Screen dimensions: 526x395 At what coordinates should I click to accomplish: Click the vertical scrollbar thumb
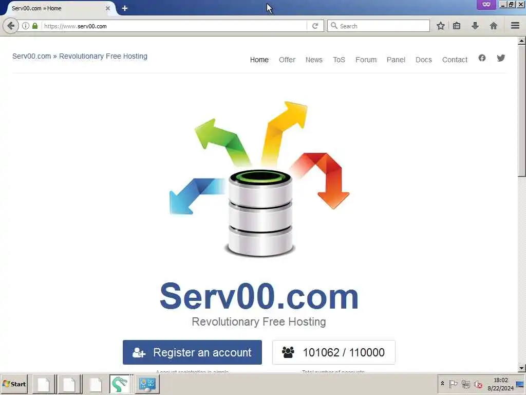tap(521, 111)
